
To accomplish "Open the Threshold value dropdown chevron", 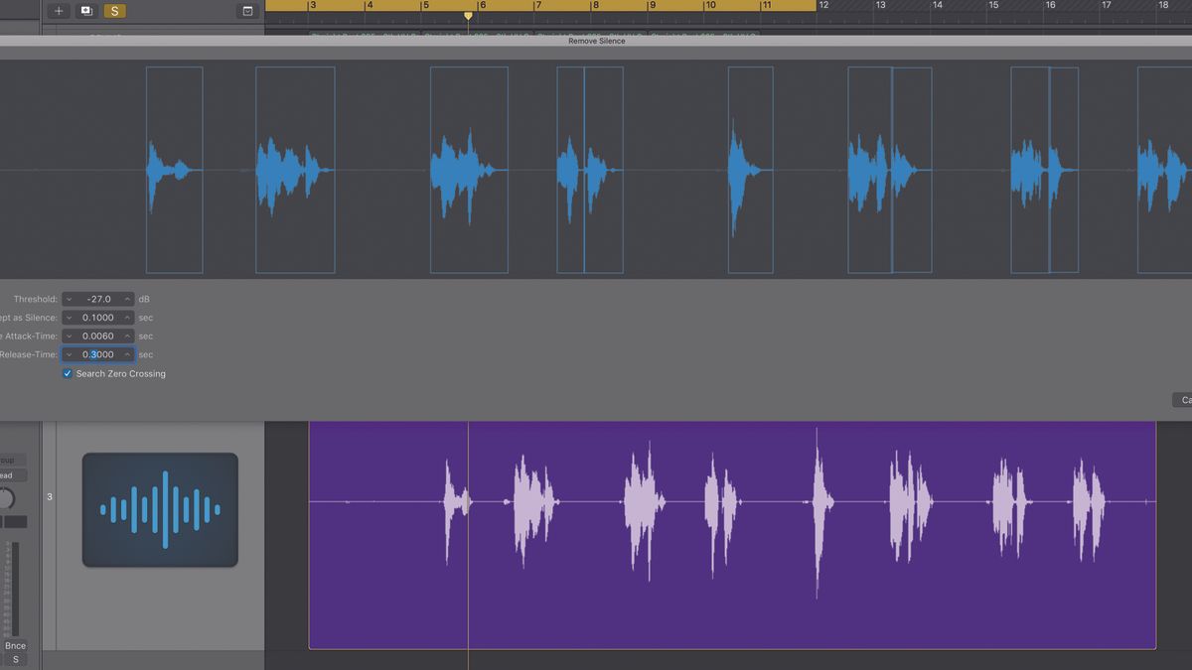I will pyautogui.click(x=70, y=298).
